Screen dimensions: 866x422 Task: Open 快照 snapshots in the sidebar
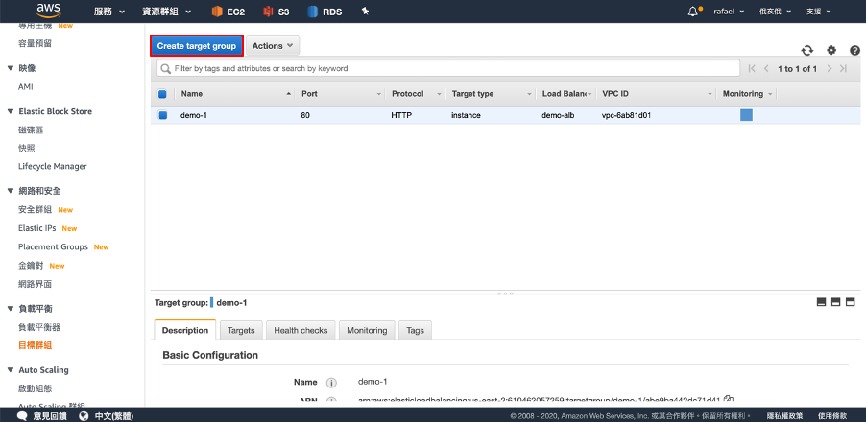(x=27, y=148)
